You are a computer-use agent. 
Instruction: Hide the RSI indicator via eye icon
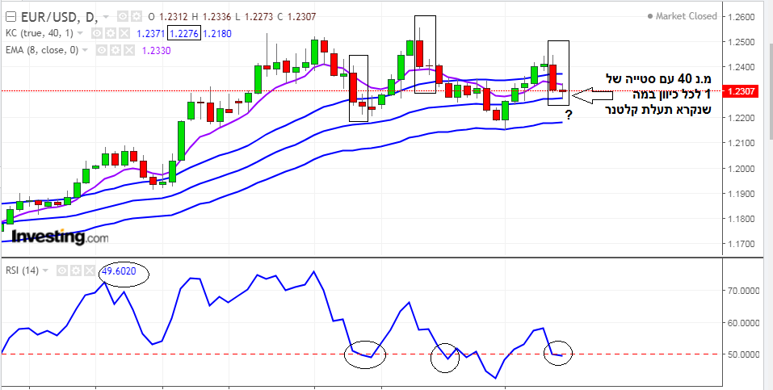(x=61, y=270)
